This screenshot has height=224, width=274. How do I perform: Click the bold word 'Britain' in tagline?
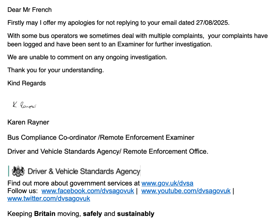[x=45, y=214]
